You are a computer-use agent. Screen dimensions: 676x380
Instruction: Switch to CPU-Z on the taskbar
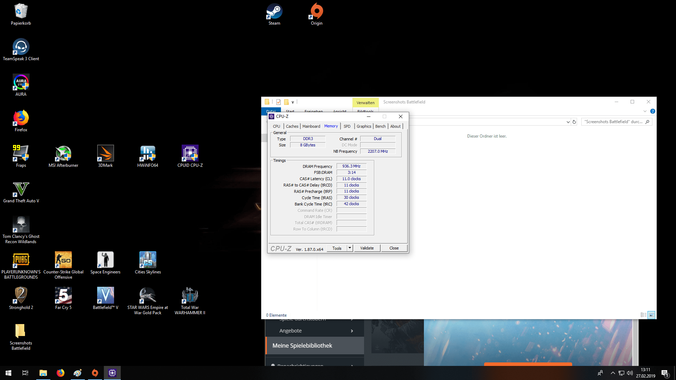click(112, 373)
